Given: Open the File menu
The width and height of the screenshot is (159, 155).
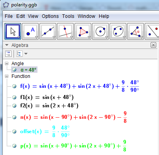Looking at the screenshot, I should [9, 16].
